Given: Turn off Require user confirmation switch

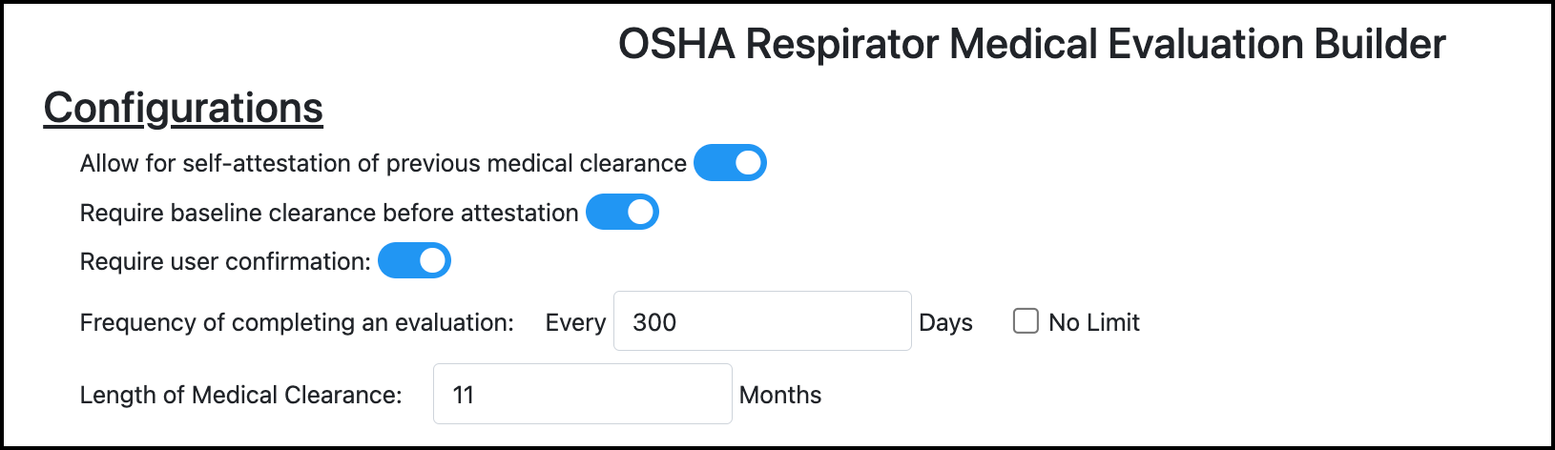Looking at the screenshot, I should pyautogui.click(x=414, y=261).
